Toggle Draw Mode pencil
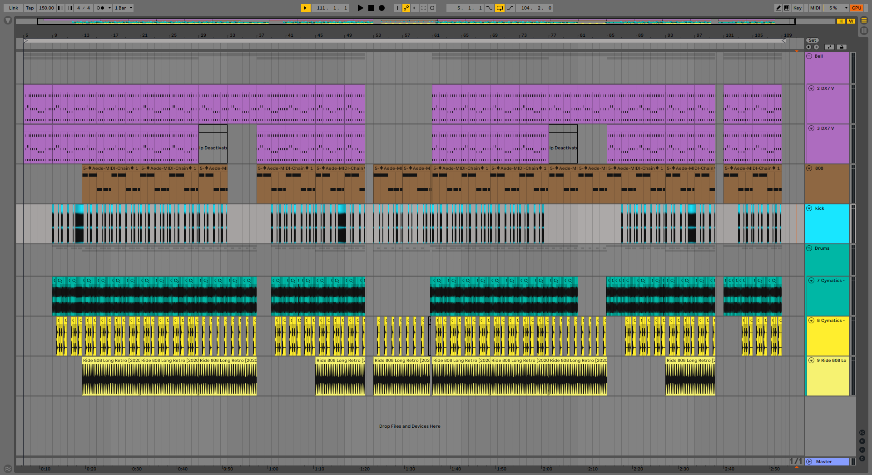 pos(778,8)
